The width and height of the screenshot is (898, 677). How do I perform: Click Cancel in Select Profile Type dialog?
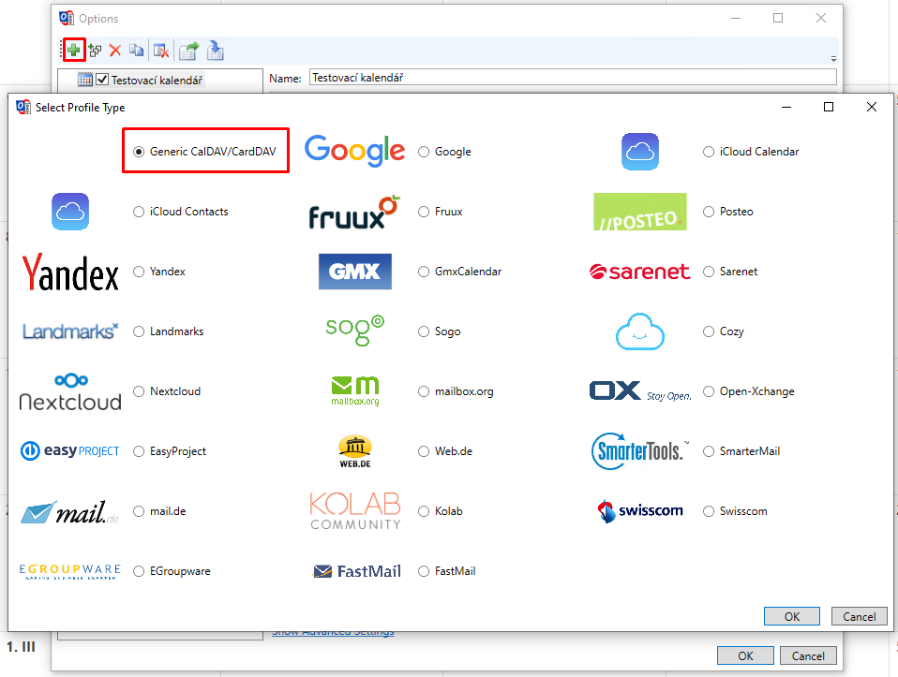(x=859, y=616)
